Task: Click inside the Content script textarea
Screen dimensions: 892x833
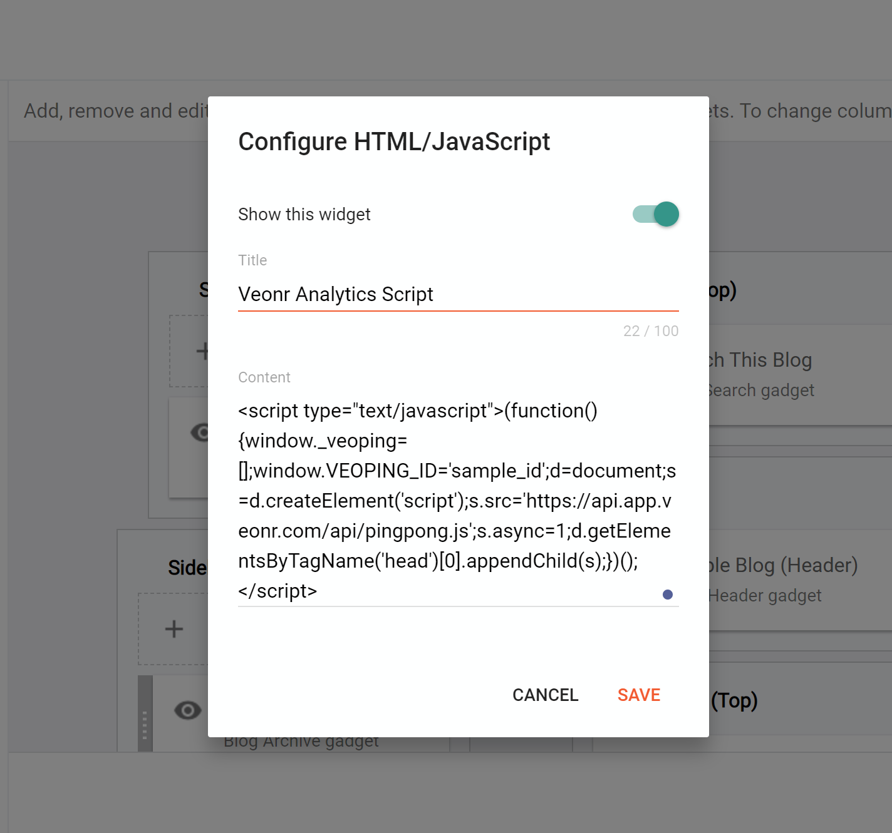Action: [x=458, y=501]
